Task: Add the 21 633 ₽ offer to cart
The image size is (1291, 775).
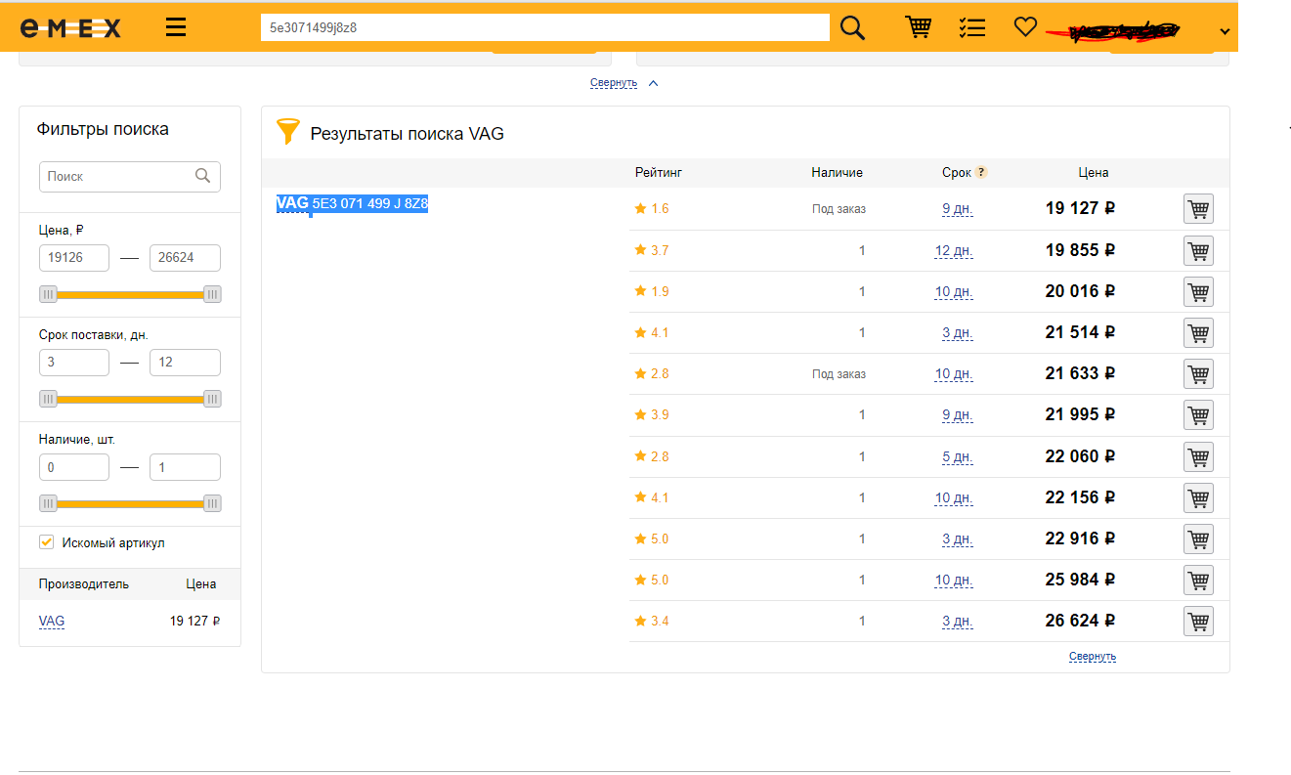Action: coord(1198,373)
